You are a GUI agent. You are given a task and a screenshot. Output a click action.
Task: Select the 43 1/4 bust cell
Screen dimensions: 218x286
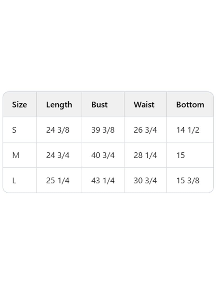click(x=103, y=180)
